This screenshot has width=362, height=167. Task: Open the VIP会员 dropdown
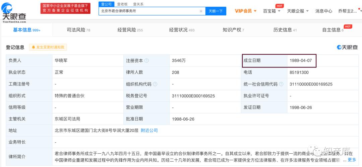click(x=246, y=11)
